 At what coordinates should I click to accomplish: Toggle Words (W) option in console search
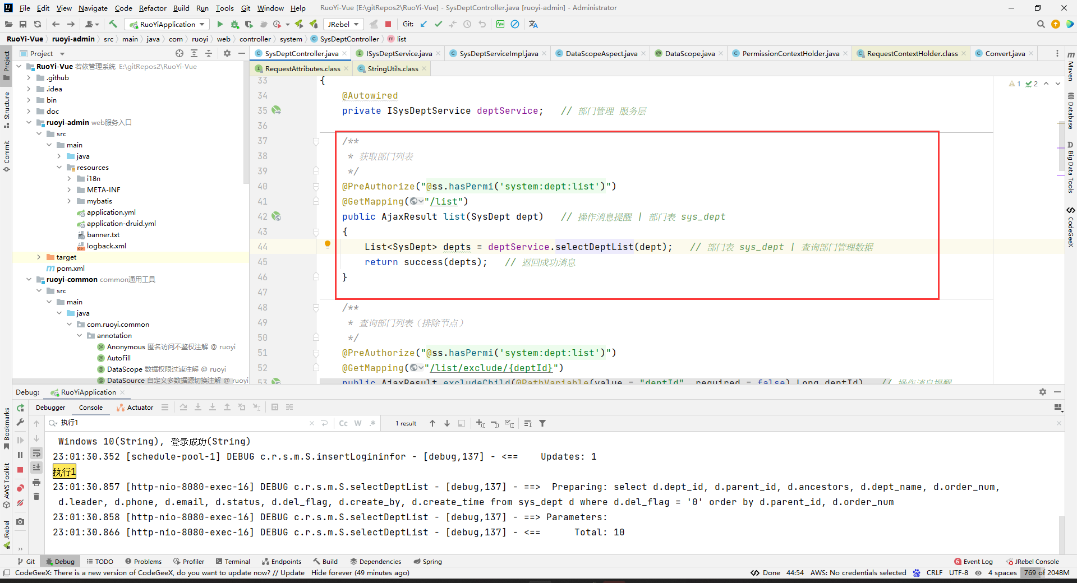[358, 423]
